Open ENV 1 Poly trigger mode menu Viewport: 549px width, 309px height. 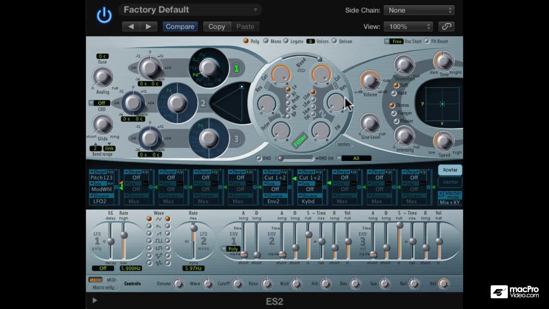click(x=230, y=249)
